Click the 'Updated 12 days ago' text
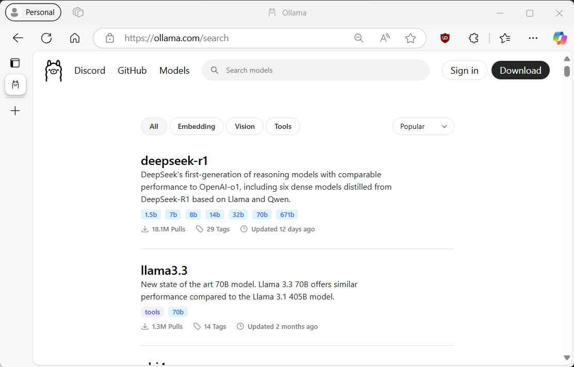The height and width of the screenshot is (367, 574). 283,229
